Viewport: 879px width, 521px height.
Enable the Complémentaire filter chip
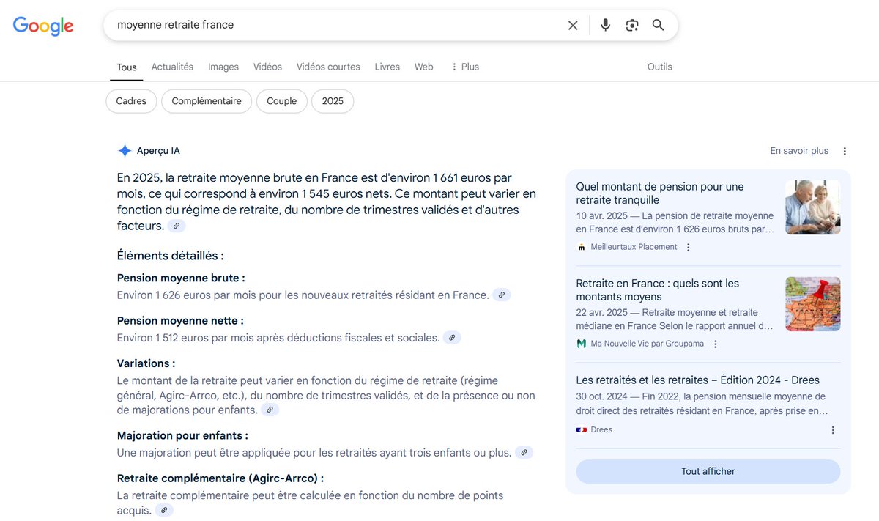206,101
